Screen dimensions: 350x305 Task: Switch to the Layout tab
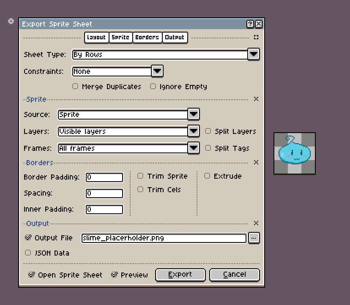point(96,37)
